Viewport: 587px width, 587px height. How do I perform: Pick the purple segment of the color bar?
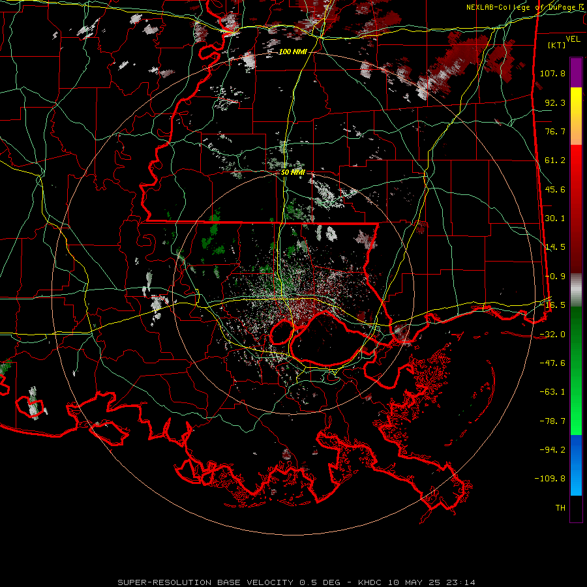[576, 73]
